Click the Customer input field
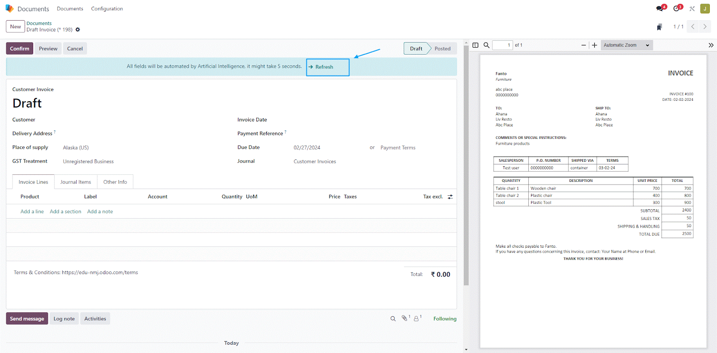 [143, 120]
